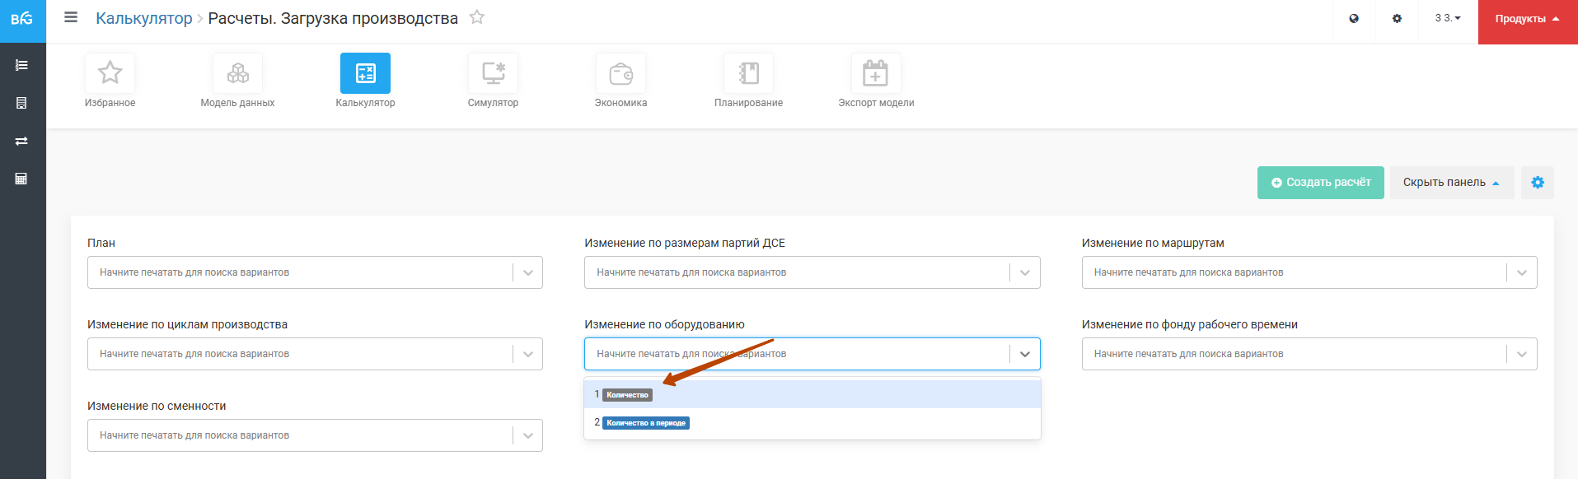Open the Избранное section icon
Screen dimensions: 1578x479
(x=110, y=73)
